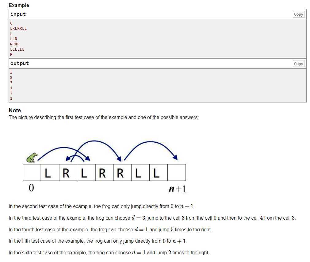Click the output value 7
310x262 pixels.
coord(11,93)
